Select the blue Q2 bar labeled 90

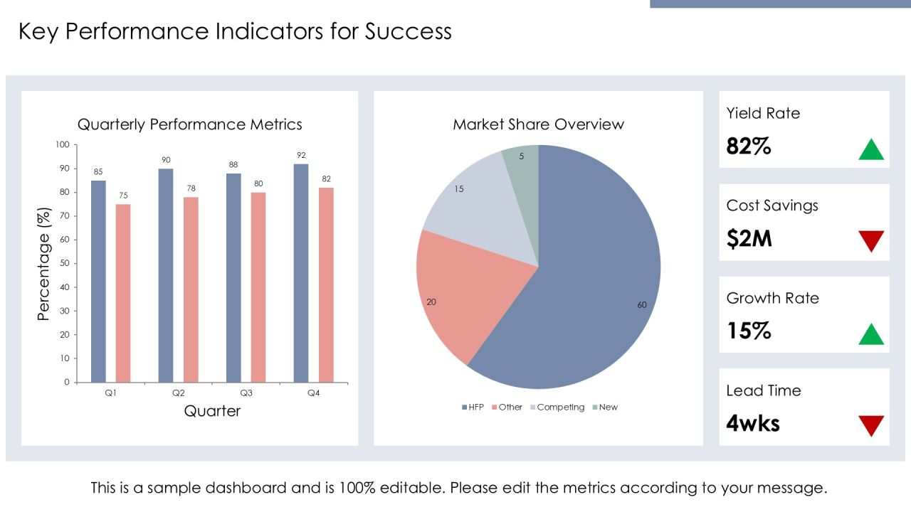pos(166,275)
